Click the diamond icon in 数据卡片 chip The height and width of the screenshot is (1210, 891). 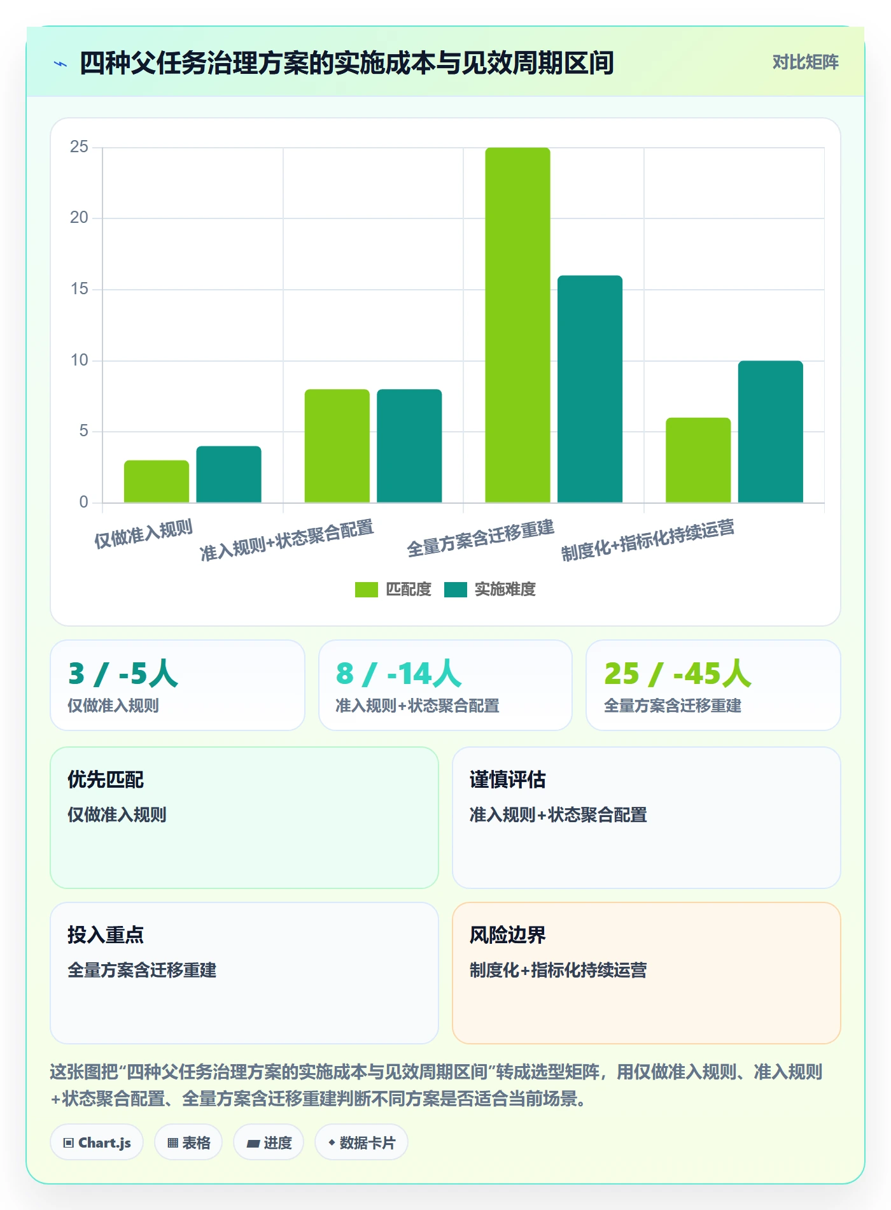click(x=332, y=1143)
